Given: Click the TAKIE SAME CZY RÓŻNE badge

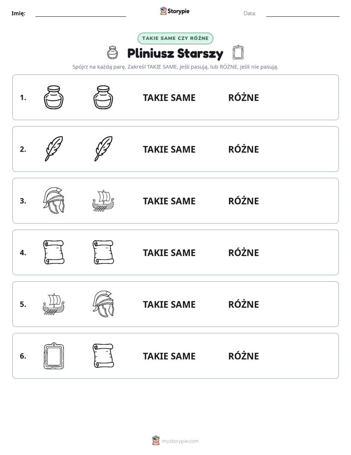Looking at the screenshot, I should coord(175,38).
